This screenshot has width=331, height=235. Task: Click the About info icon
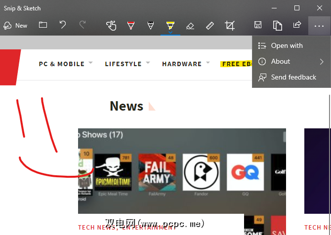tap(262, 61)
